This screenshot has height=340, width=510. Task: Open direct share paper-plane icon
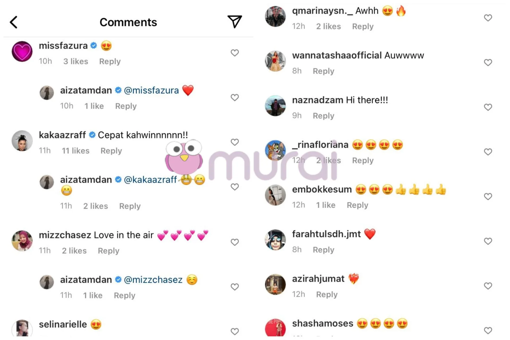[235, 22]
